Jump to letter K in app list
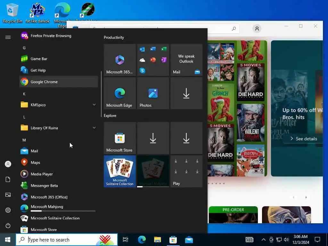The image size is (328, 246). [24, 94]
